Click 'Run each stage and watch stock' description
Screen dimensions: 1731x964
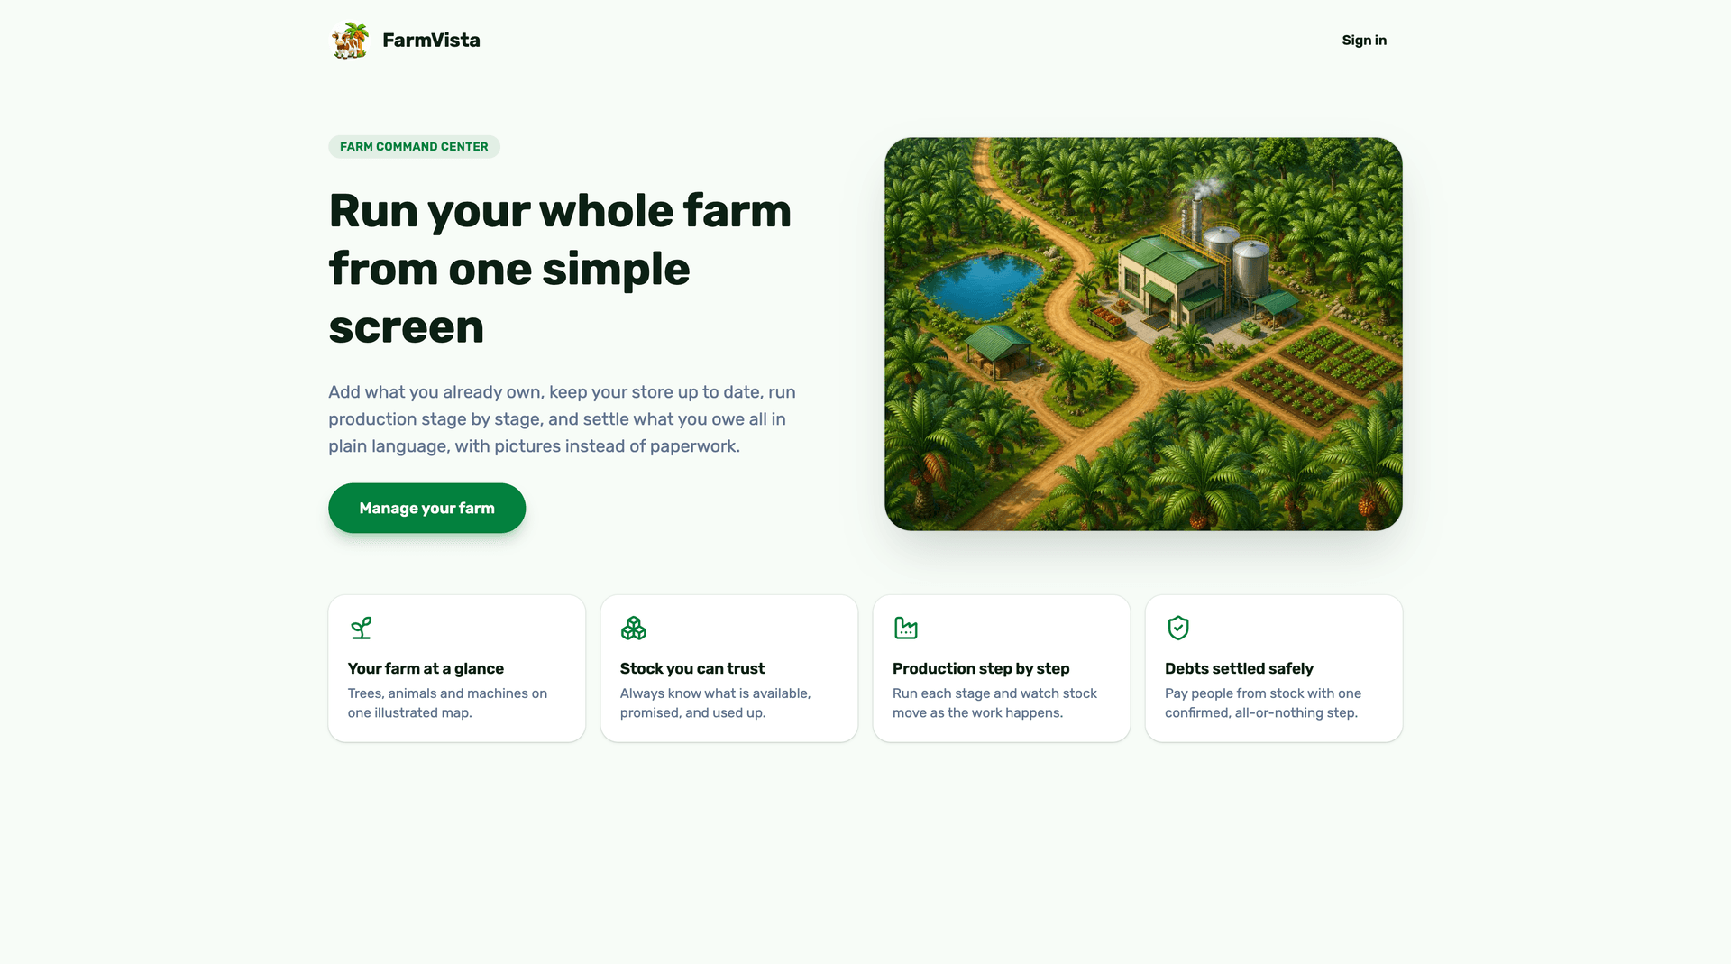click(994, 702)
